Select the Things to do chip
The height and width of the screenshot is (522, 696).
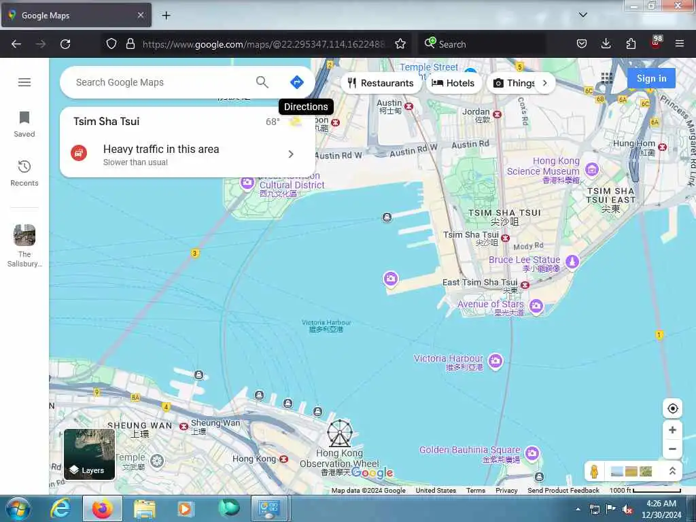(514, 83)
